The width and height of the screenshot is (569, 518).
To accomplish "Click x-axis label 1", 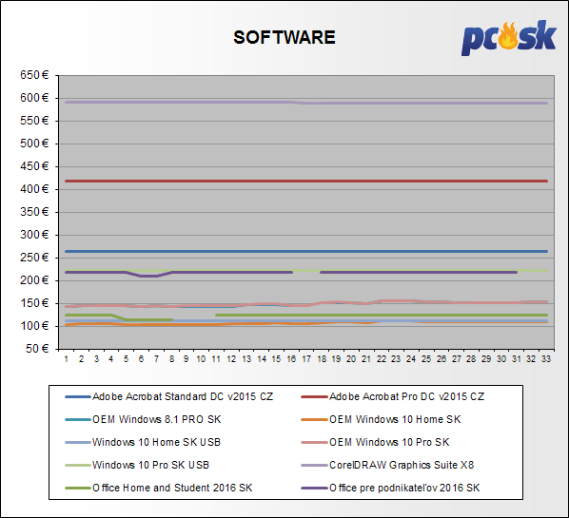I will (x=67, y=359).
